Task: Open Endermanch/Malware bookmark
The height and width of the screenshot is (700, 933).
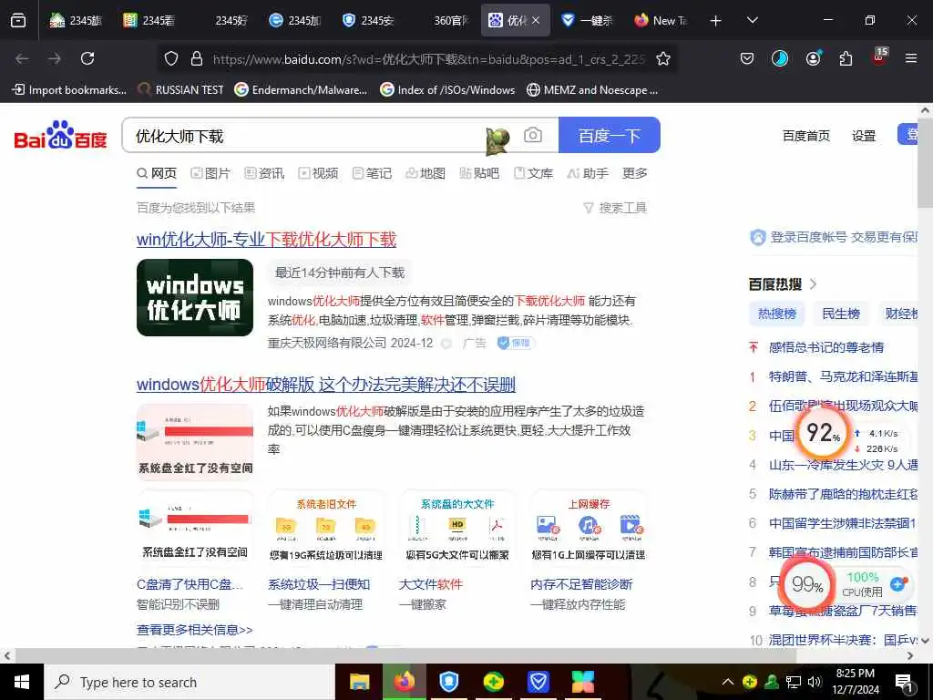Action: click(x=301, y=90)
